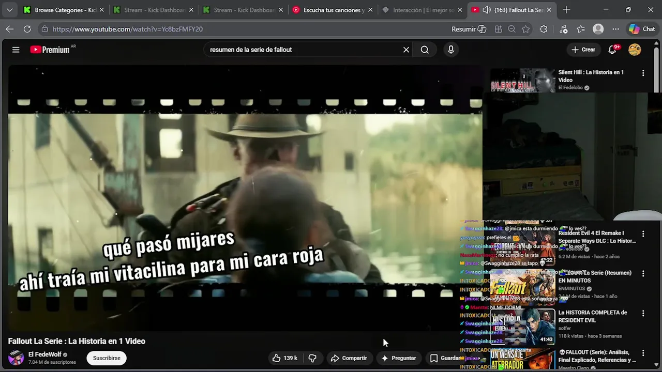Open El FedeWolf channel name link
662x372 pixels.
[x=45, y=354]
